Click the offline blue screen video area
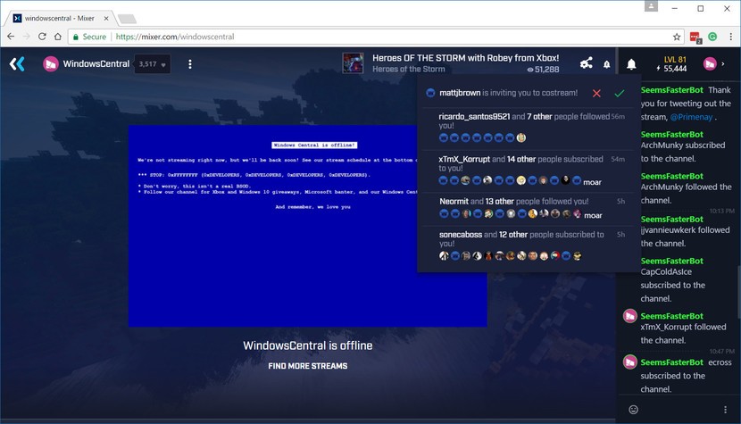 pos(308,226)
